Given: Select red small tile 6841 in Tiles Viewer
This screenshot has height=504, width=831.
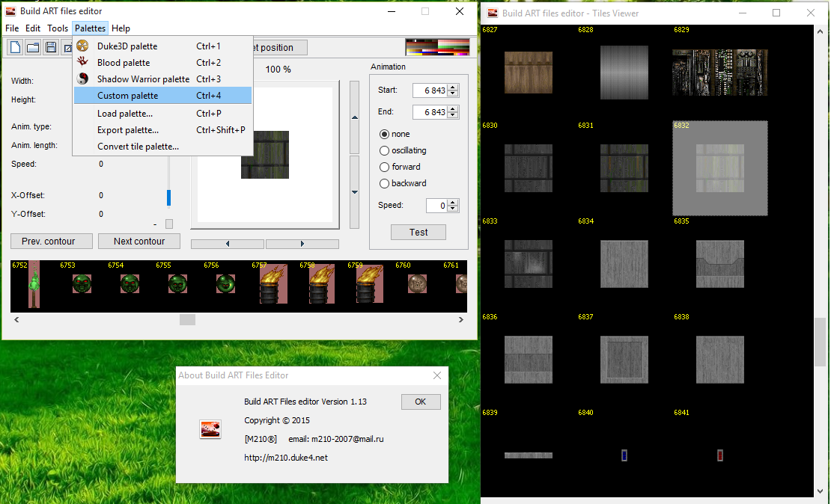Looking at the screenshot, I should (x=719, y=455).
